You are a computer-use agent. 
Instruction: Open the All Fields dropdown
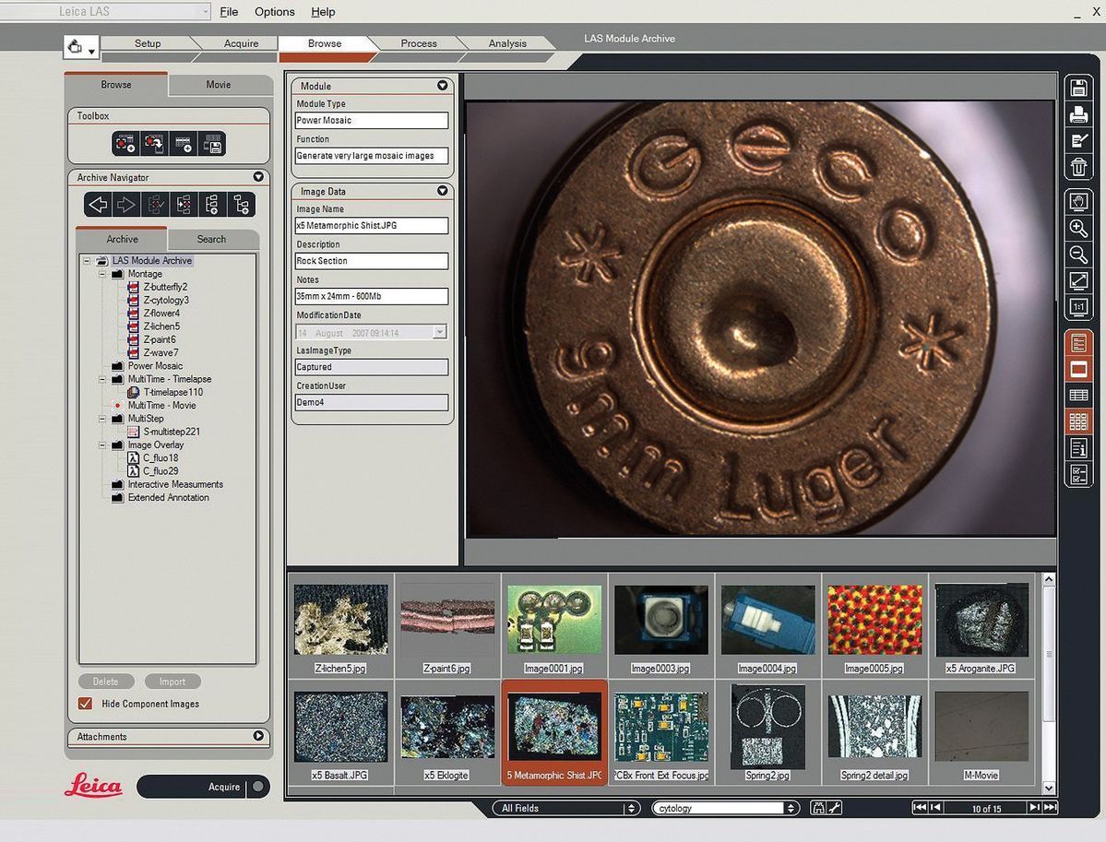565,808
